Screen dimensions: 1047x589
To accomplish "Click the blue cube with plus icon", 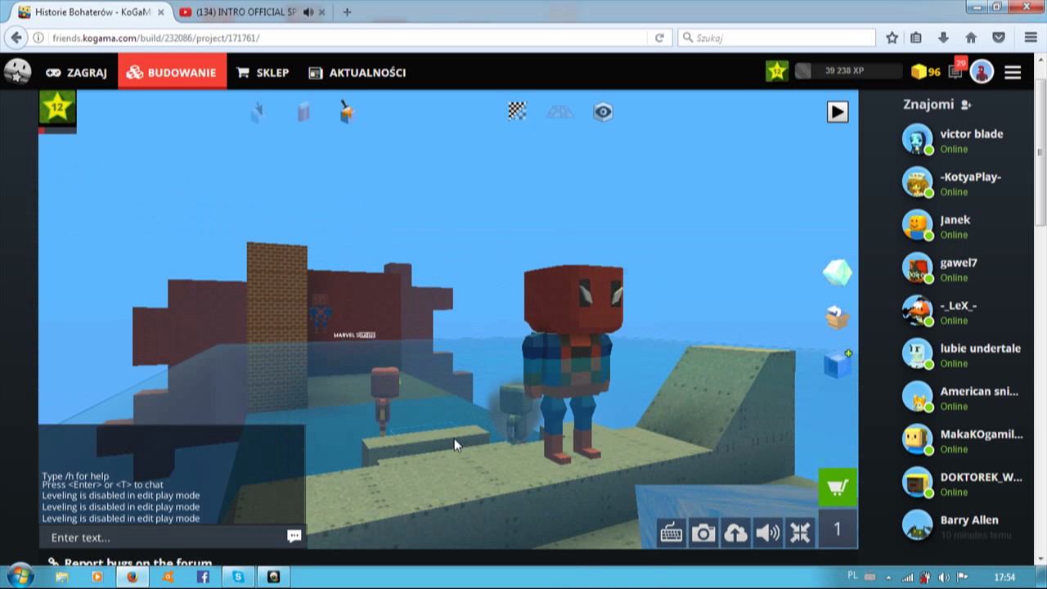I will [838, 363].
